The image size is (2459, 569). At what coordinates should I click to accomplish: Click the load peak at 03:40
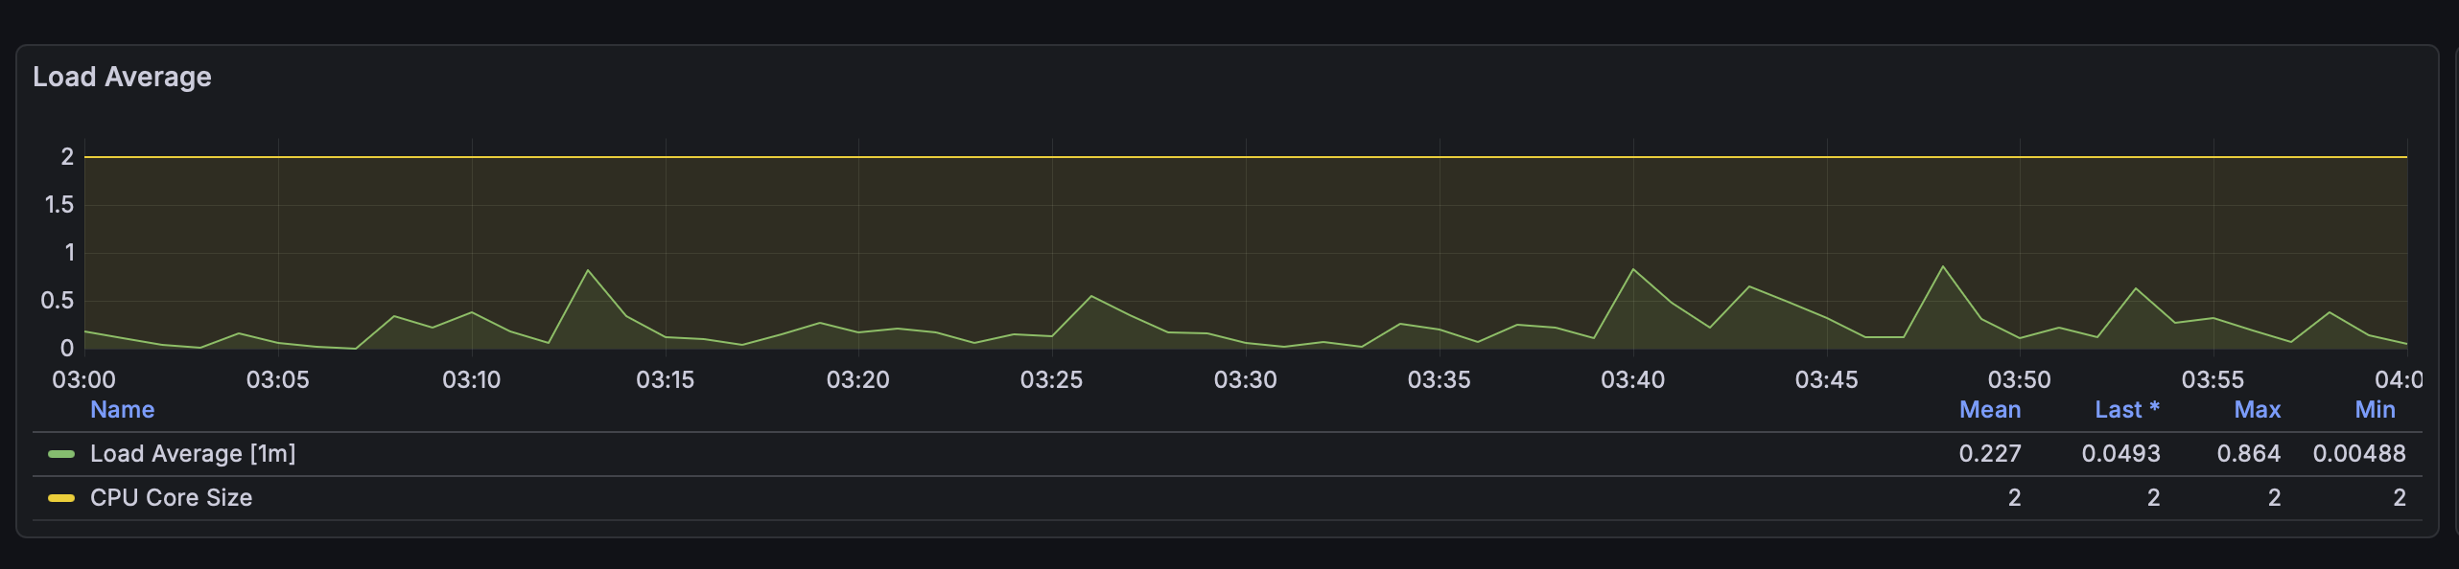tap(1633, 269)
